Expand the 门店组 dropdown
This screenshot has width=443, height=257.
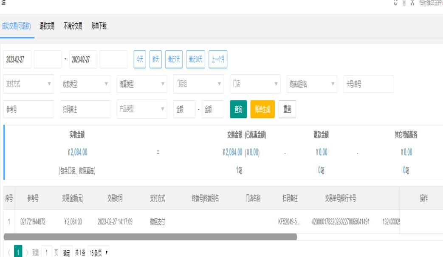198,84
